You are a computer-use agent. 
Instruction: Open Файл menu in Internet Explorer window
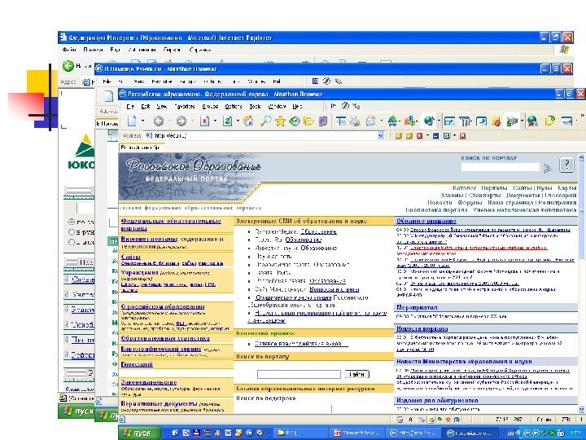[x=68, y=50]
